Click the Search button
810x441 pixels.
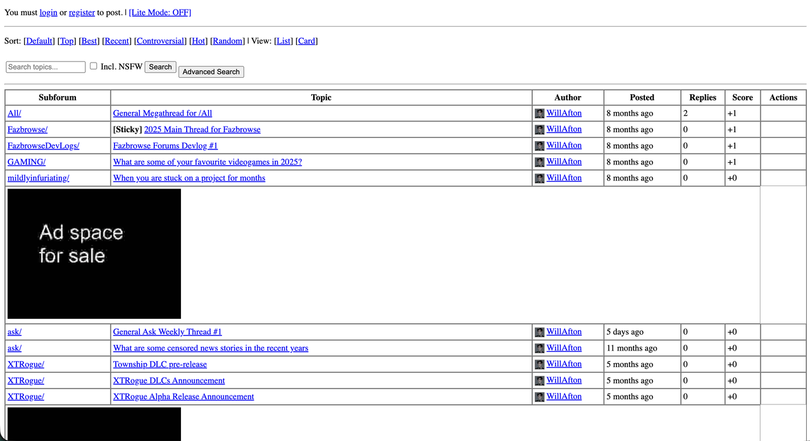tap(160, 66)
